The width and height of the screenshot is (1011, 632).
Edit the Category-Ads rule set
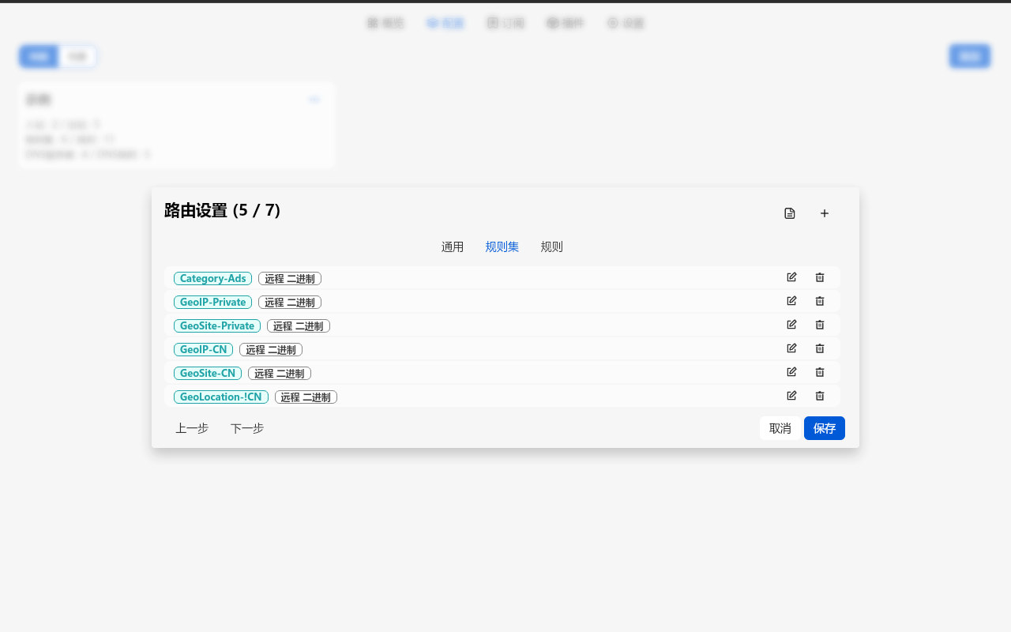(x=791, y=277)
